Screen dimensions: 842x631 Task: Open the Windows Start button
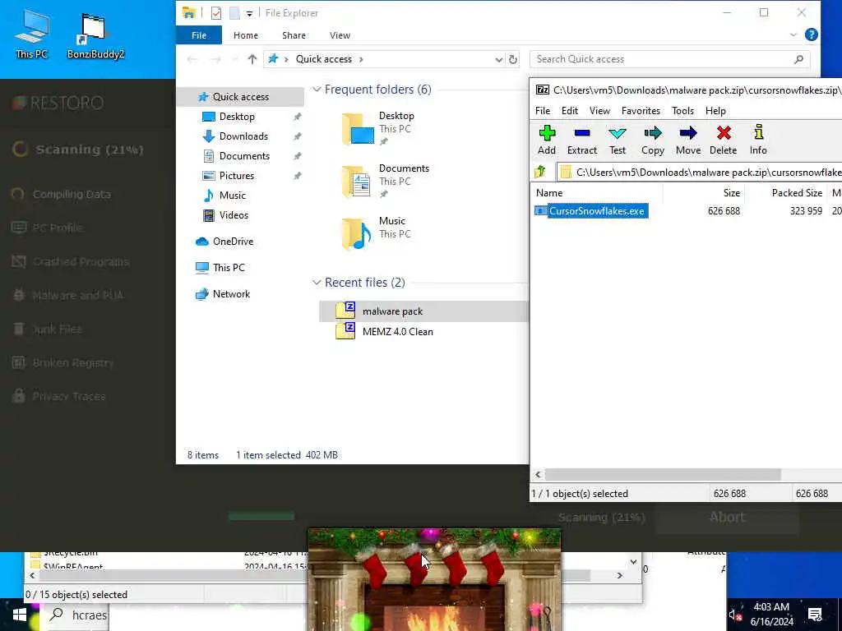click(x=20, y=615)
